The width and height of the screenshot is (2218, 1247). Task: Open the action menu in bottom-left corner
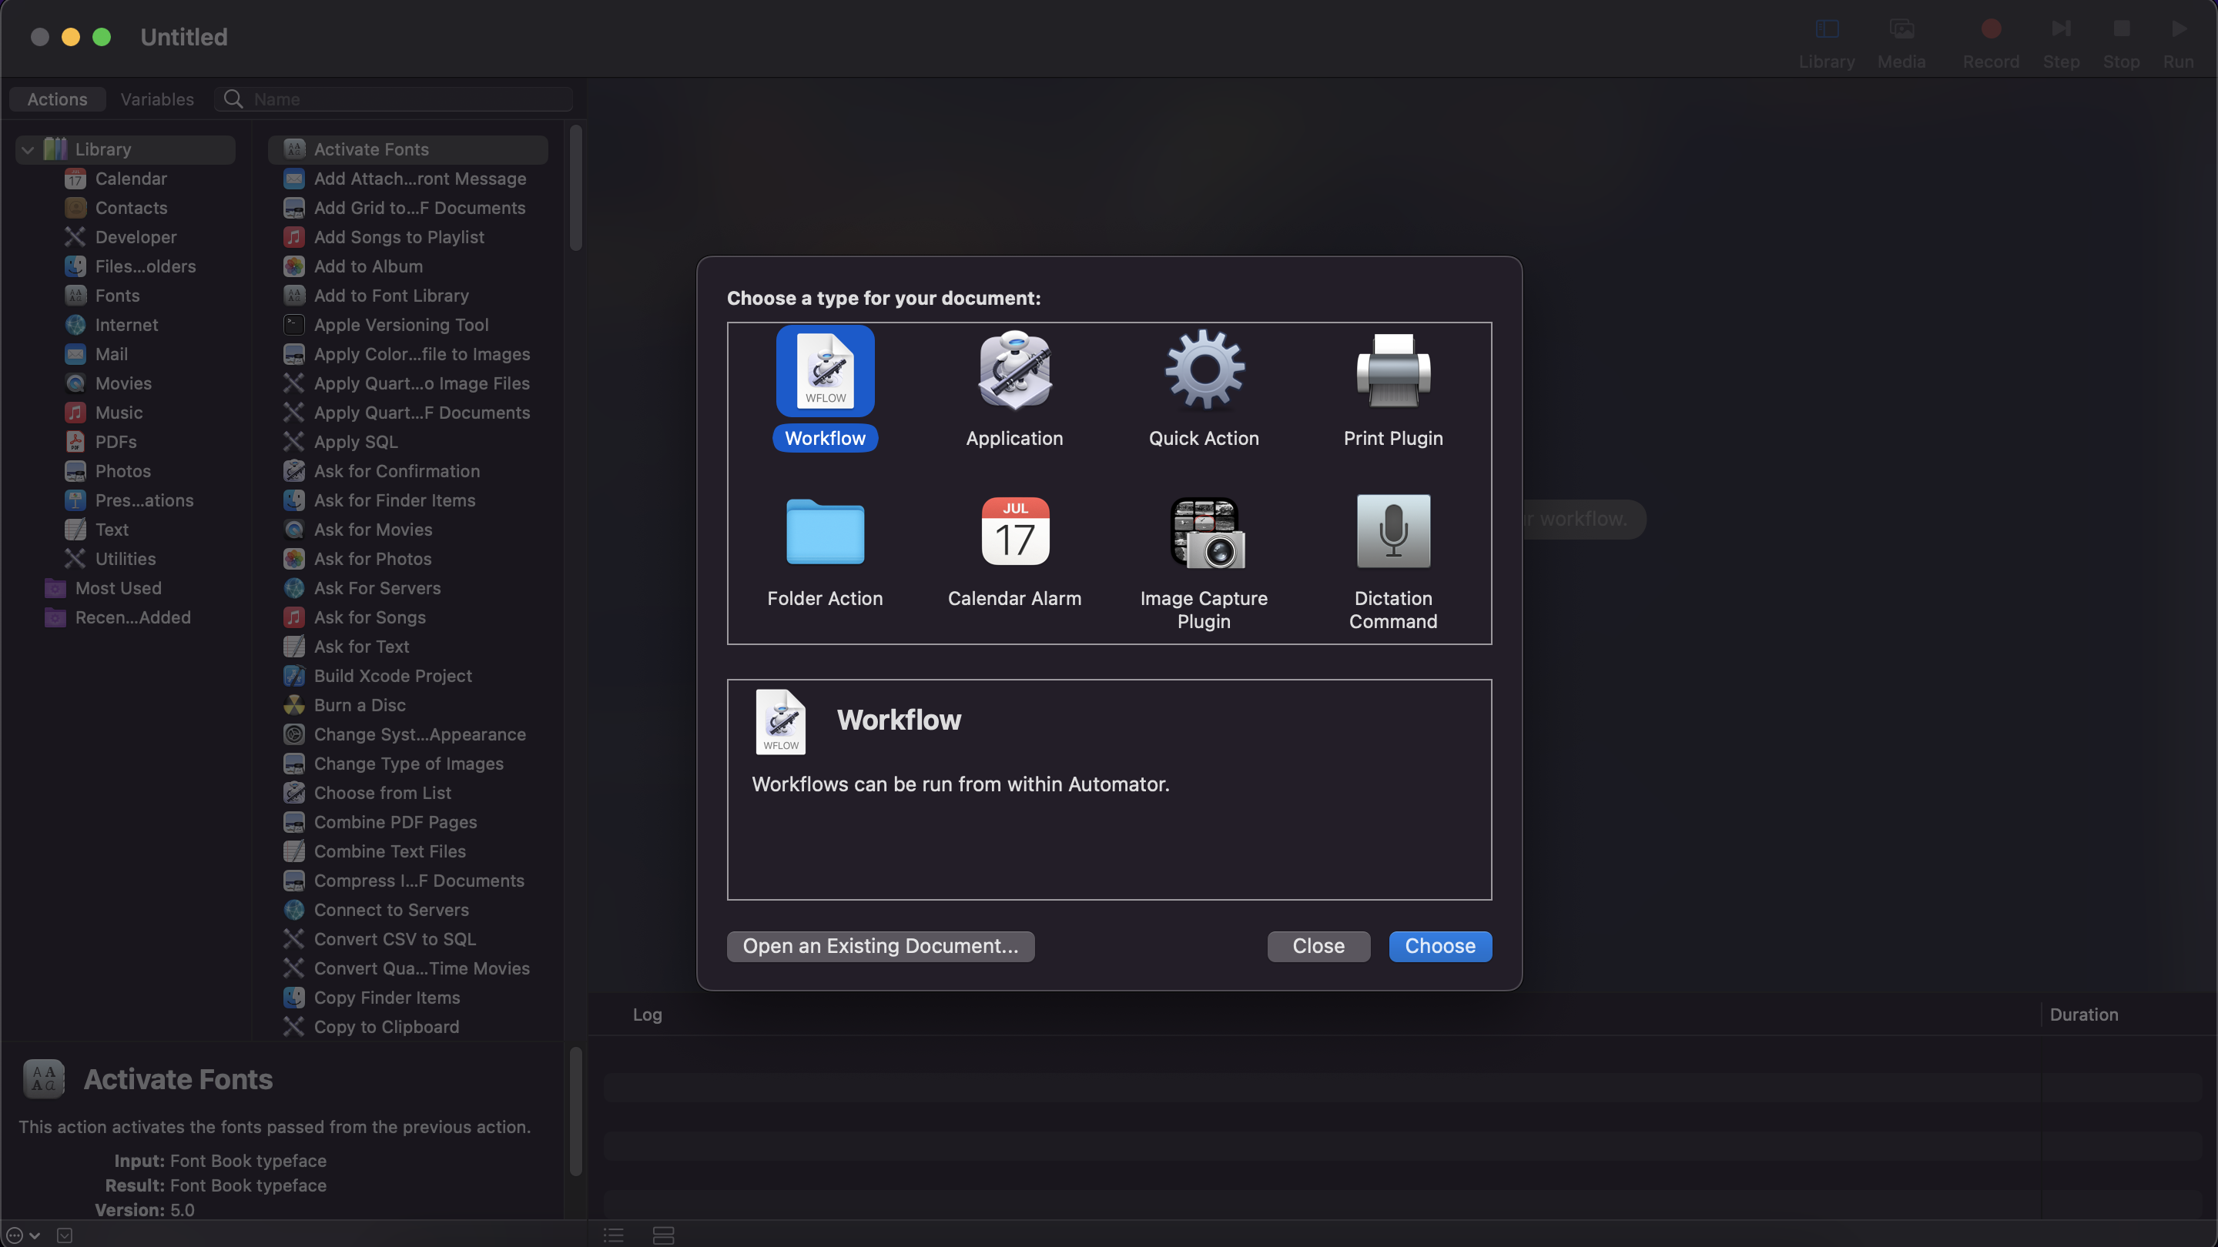point(22,1235)
